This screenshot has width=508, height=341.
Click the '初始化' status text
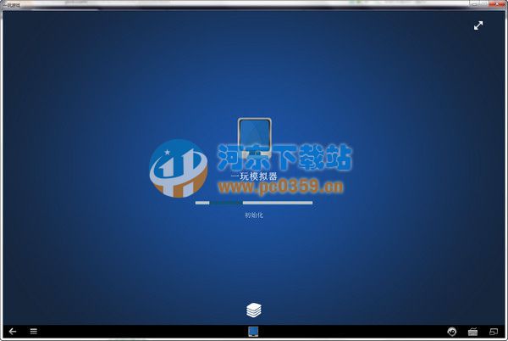pyautogui.click(x=254, y=215)
